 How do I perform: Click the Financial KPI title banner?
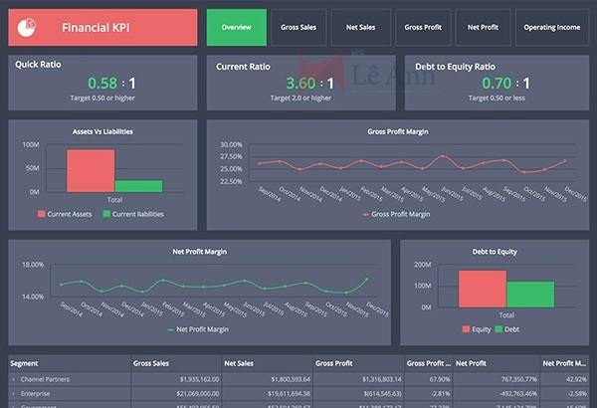click(102, 27)
